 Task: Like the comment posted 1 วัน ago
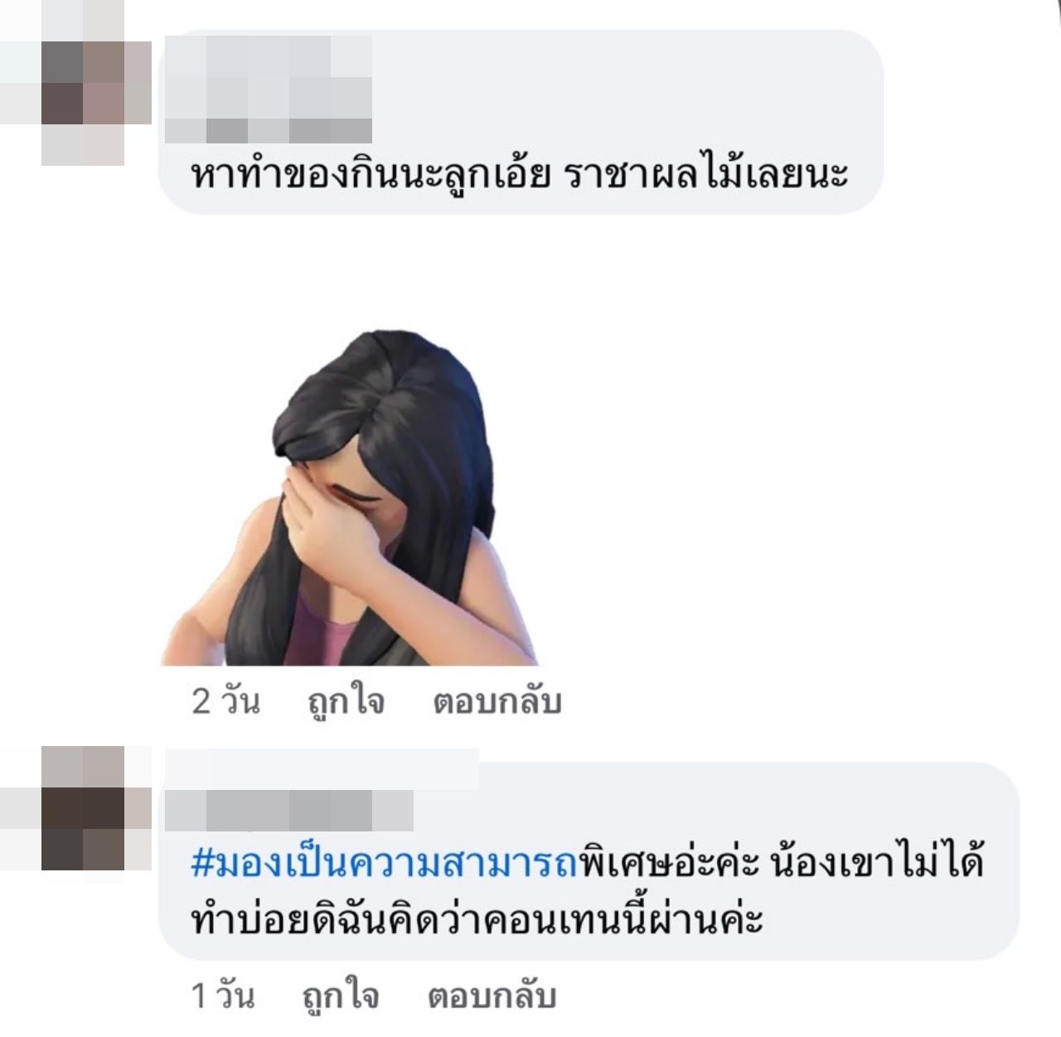[x=341, y=996]
